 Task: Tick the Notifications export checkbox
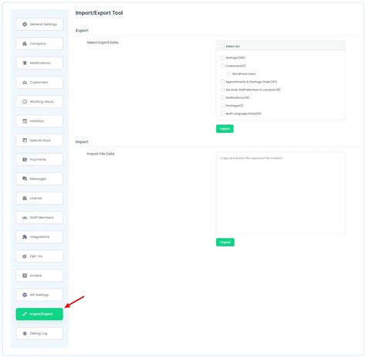(x=222, y=97)
